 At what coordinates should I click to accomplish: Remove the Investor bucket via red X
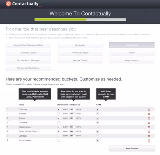149,114
